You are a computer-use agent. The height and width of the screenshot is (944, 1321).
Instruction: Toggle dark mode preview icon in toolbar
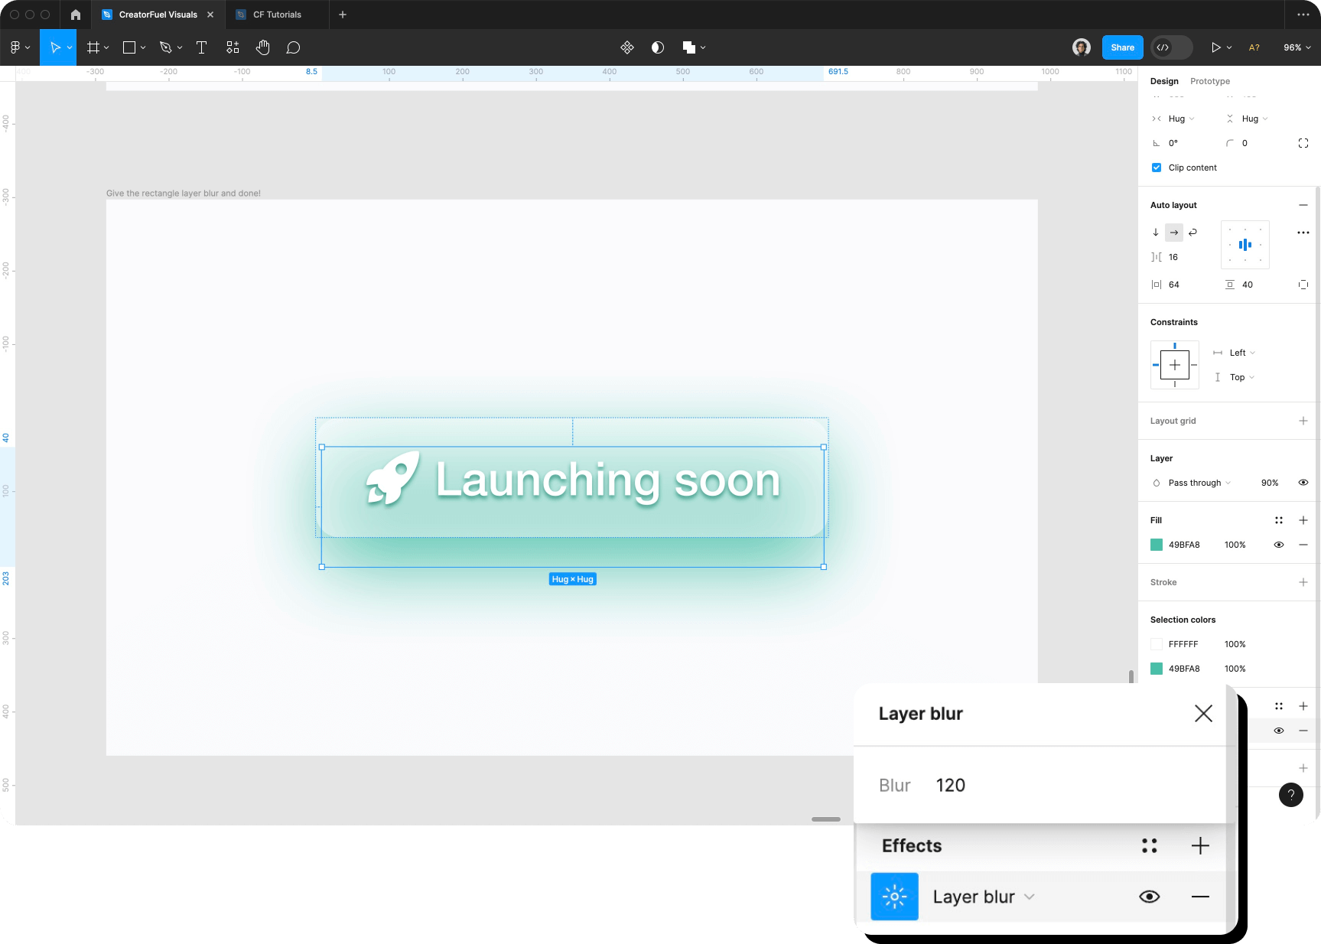(x=656, y=47)
